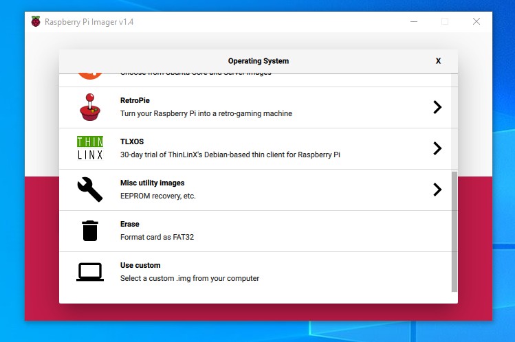Click the wrench icon for utility images

point(90,190)
